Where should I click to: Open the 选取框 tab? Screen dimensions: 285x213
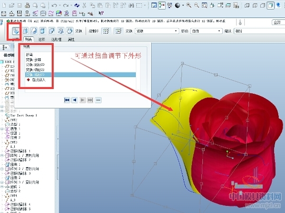coord(57,39)
